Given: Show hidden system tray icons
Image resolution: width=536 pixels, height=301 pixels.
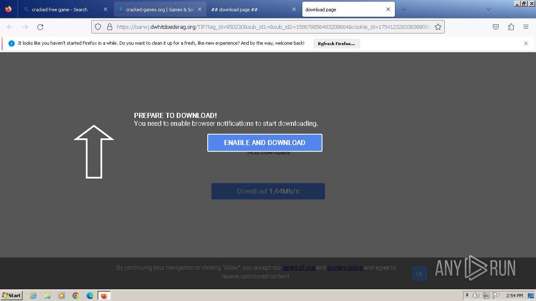Looking at the screenshot, I should coord(467,296).
